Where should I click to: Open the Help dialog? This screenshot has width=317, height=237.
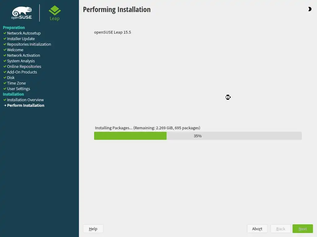click(93, 229)
